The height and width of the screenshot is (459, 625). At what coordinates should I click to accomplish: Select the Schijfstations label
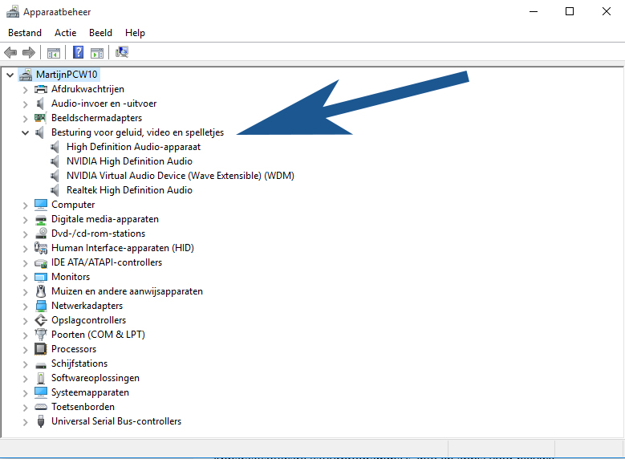tap(79, 364)
